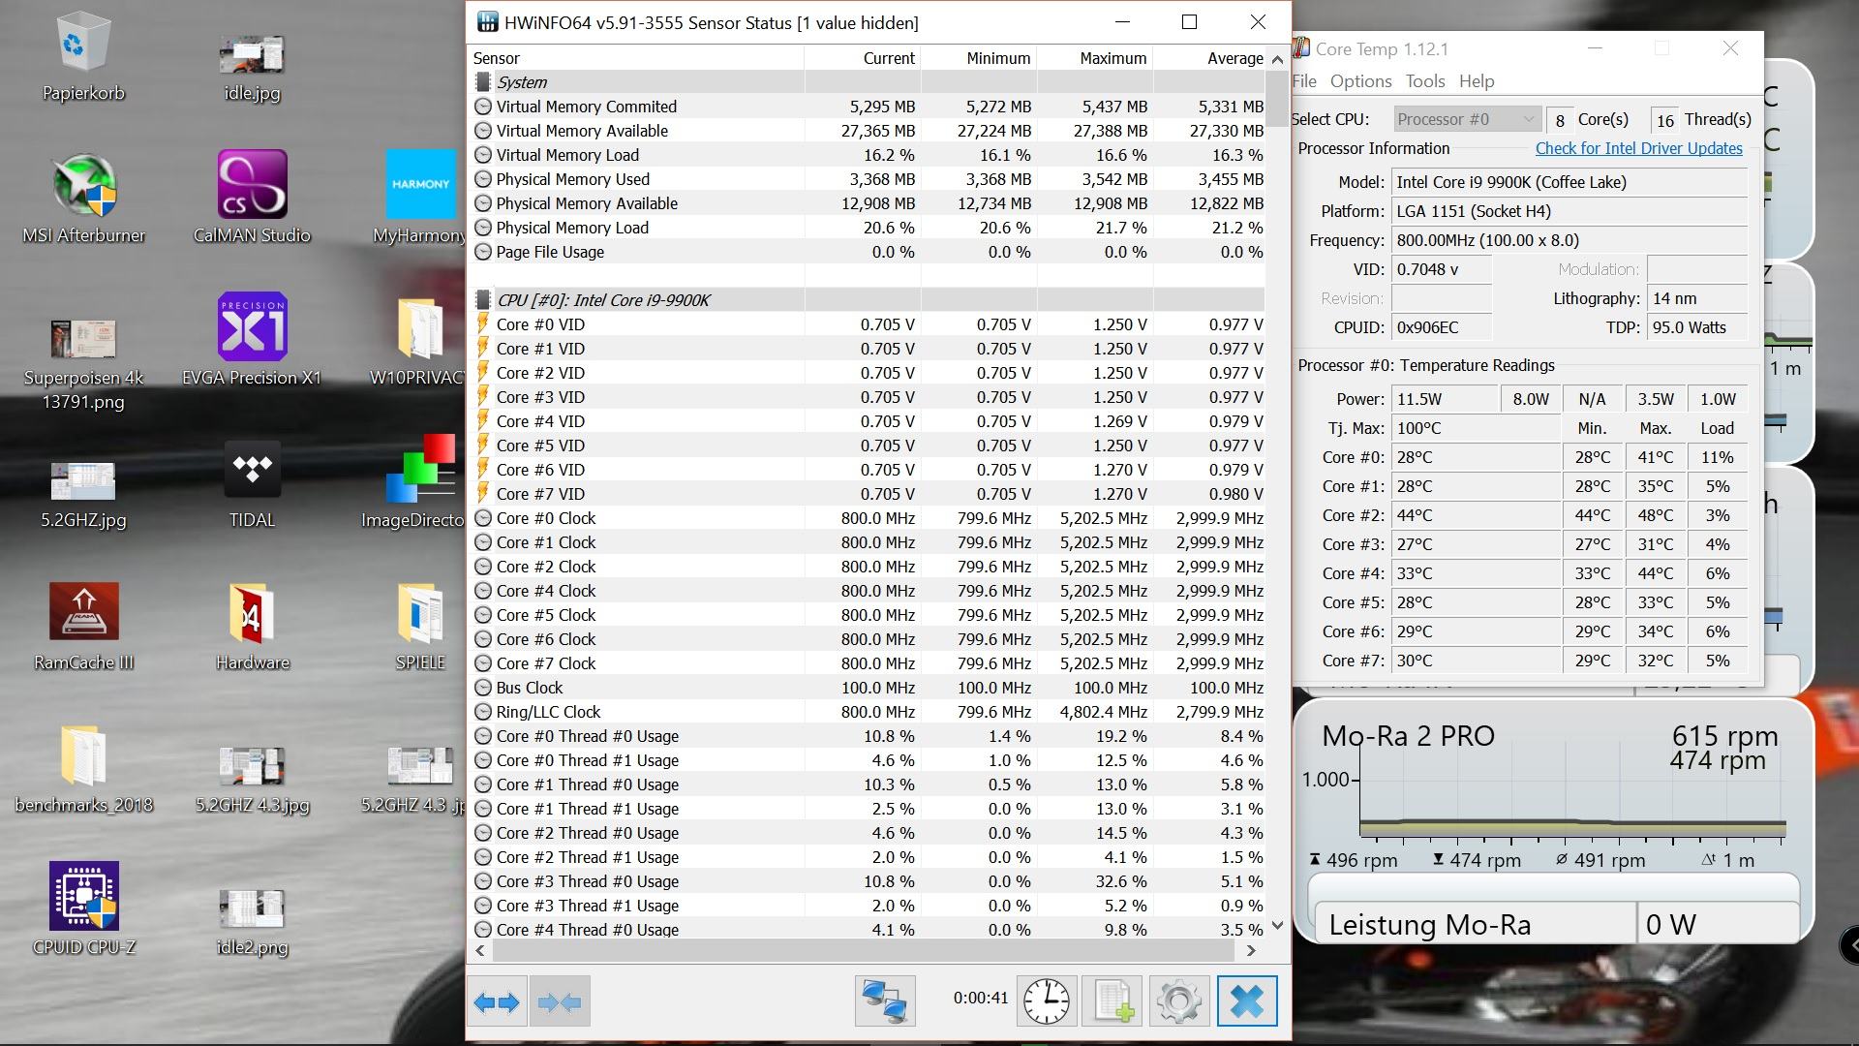
Task: Open Core Temp Tools menu
Action: [1425, 81]
